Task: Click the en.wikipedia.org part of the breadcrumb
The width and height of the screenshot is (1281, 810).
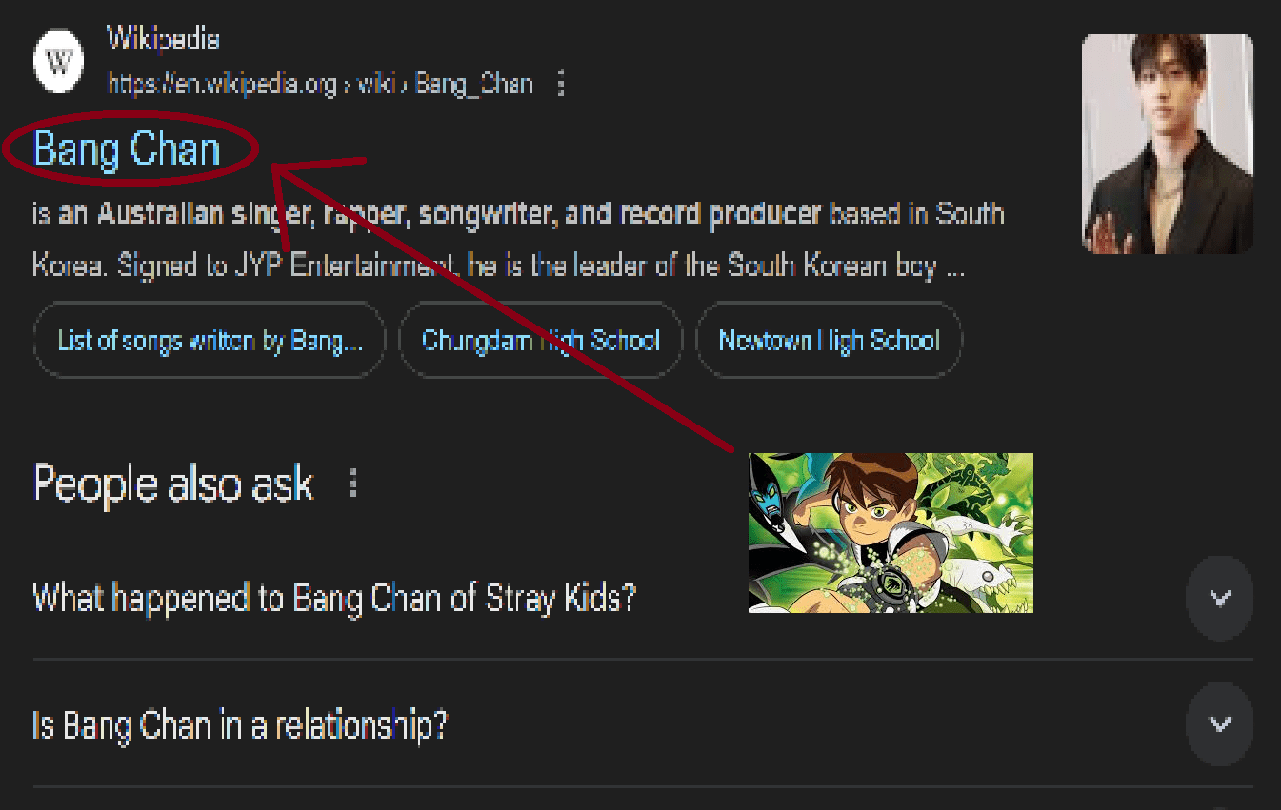Action: tap(223, 84)
